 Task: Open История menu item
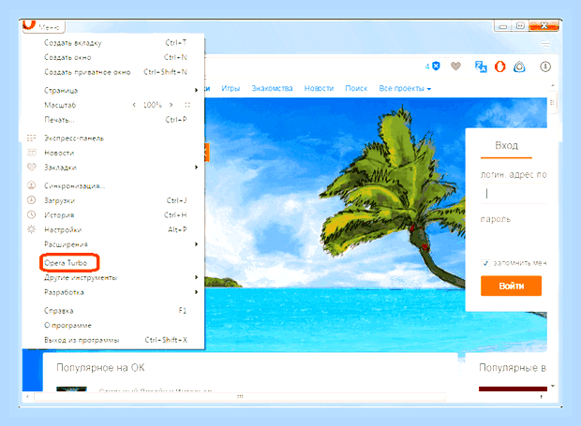pyautogui.click(x=113, y=215)
